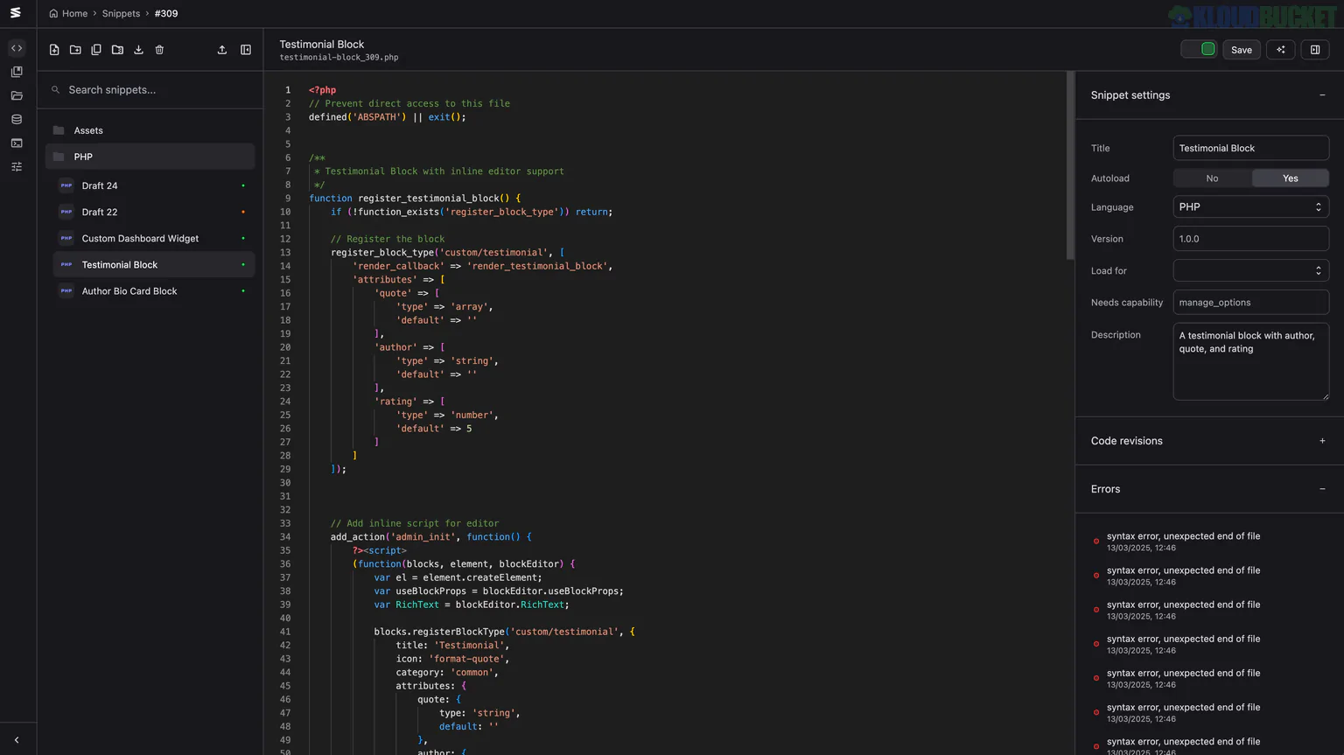Viewport: 1344px width, 755px height.
Task: Create a new snippet file
Action: pos(54,50)
